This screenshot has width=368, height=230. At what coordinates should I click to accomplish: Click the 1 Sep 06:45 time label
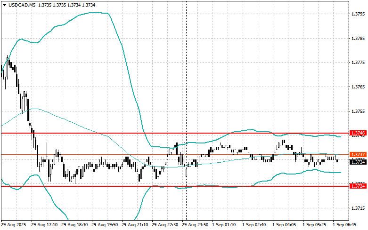point(344,225)
